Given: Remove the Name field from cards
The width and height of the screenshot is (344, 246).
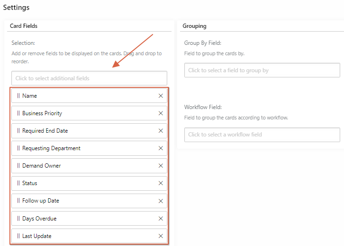Looking at the screenshot, I should tap(161, 96).
